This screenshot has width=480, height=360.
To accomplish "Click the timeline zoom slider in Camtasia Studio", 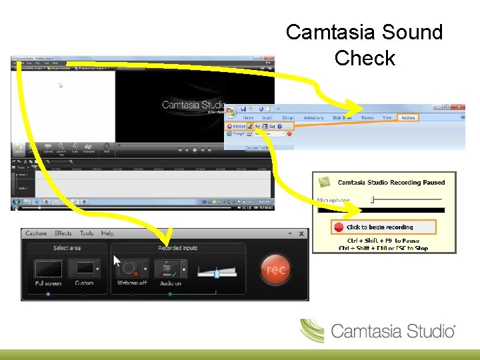I will (60, 161).
